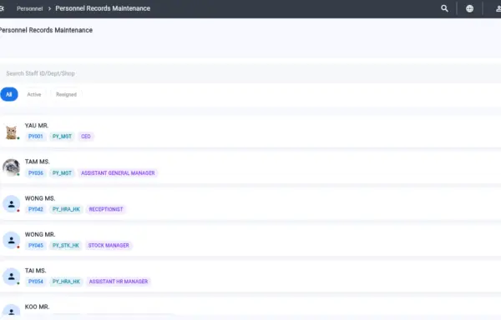
Task: Click the PY036 staff ID tag
Action: pyautogui.click(x=35, y=173)
